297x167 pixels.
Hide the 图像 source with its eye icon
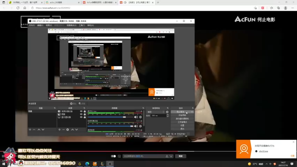[81, 114]
